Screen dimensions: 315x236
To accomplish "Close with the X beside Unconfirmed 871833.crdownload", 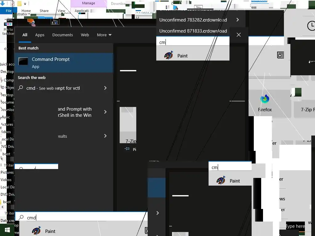I will [x=239, y=35].
